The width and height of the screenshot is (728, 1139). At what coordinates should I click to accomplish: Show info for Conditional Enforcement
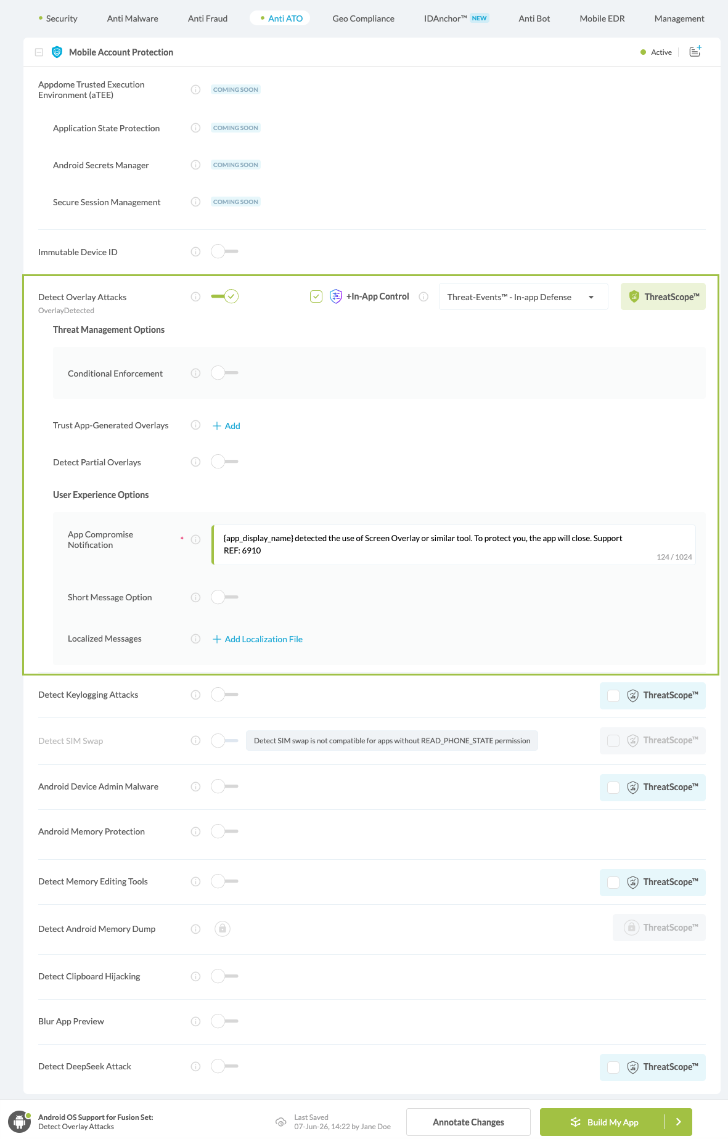pyautogui.click(x=195, y=374)
